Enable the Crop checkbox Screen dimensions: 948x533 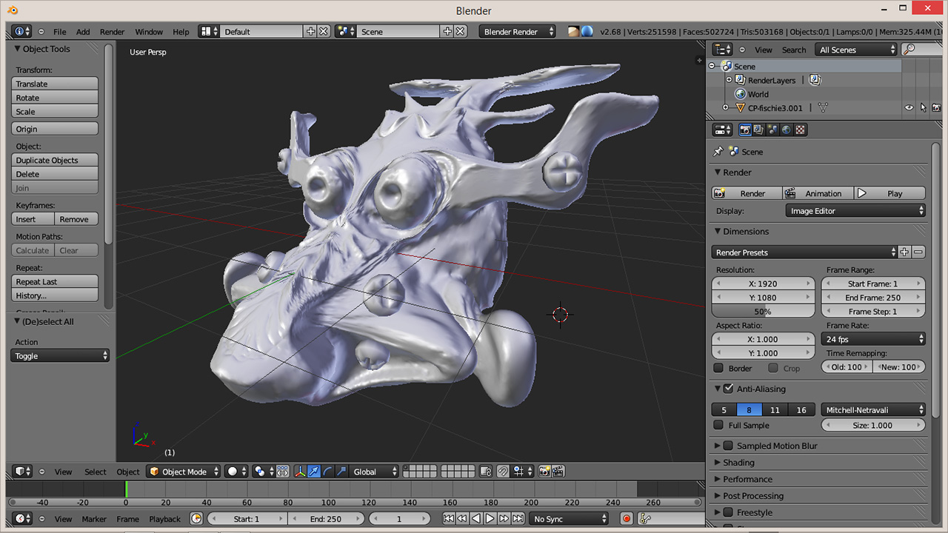point(773,368)
